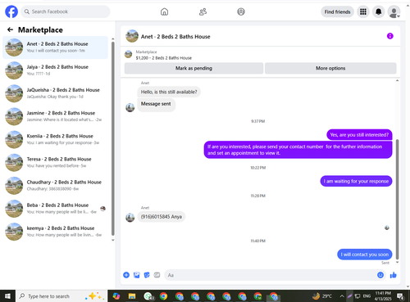Screen dimensions: 410x302
Task: Open the account profile menu
Action: pos(394,11)
